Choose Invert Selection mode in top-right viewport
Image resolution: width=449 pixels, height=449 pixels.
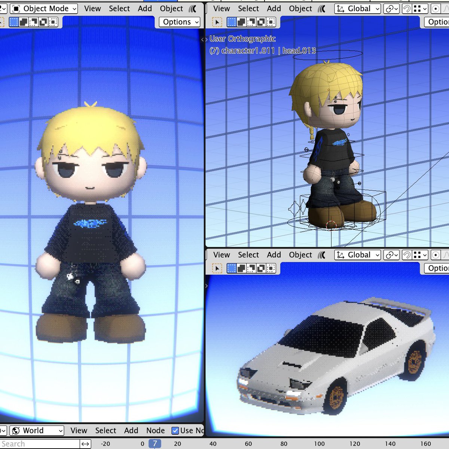tap(261, 22)
